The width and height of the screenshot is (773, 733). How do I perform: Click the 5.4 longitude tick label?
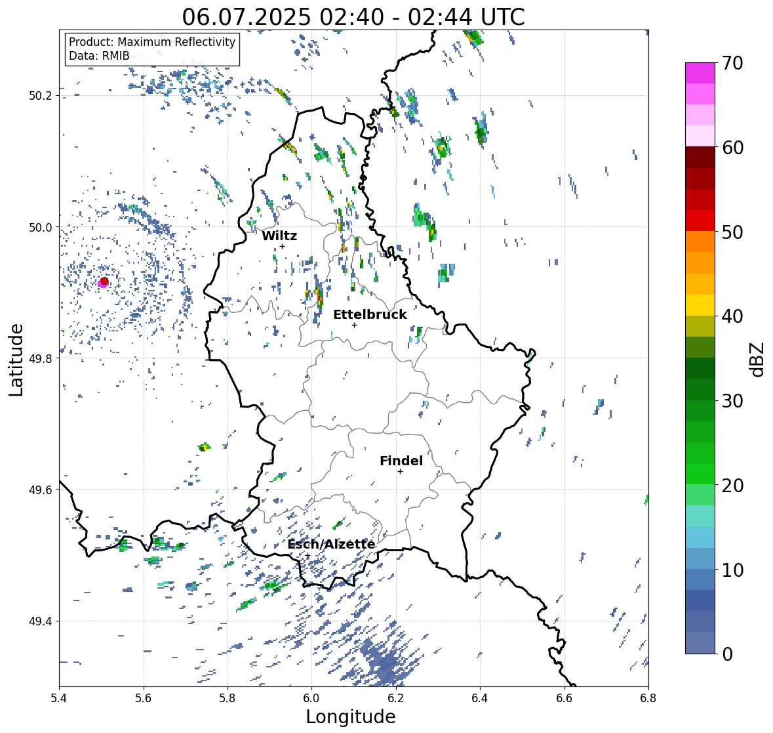pyautogui.click(x=59, y=698)
